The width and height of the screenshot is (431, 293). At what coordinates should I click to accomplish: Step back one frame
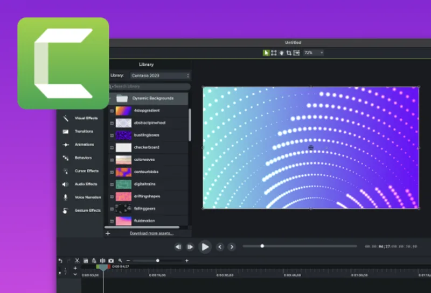(178, 247)
